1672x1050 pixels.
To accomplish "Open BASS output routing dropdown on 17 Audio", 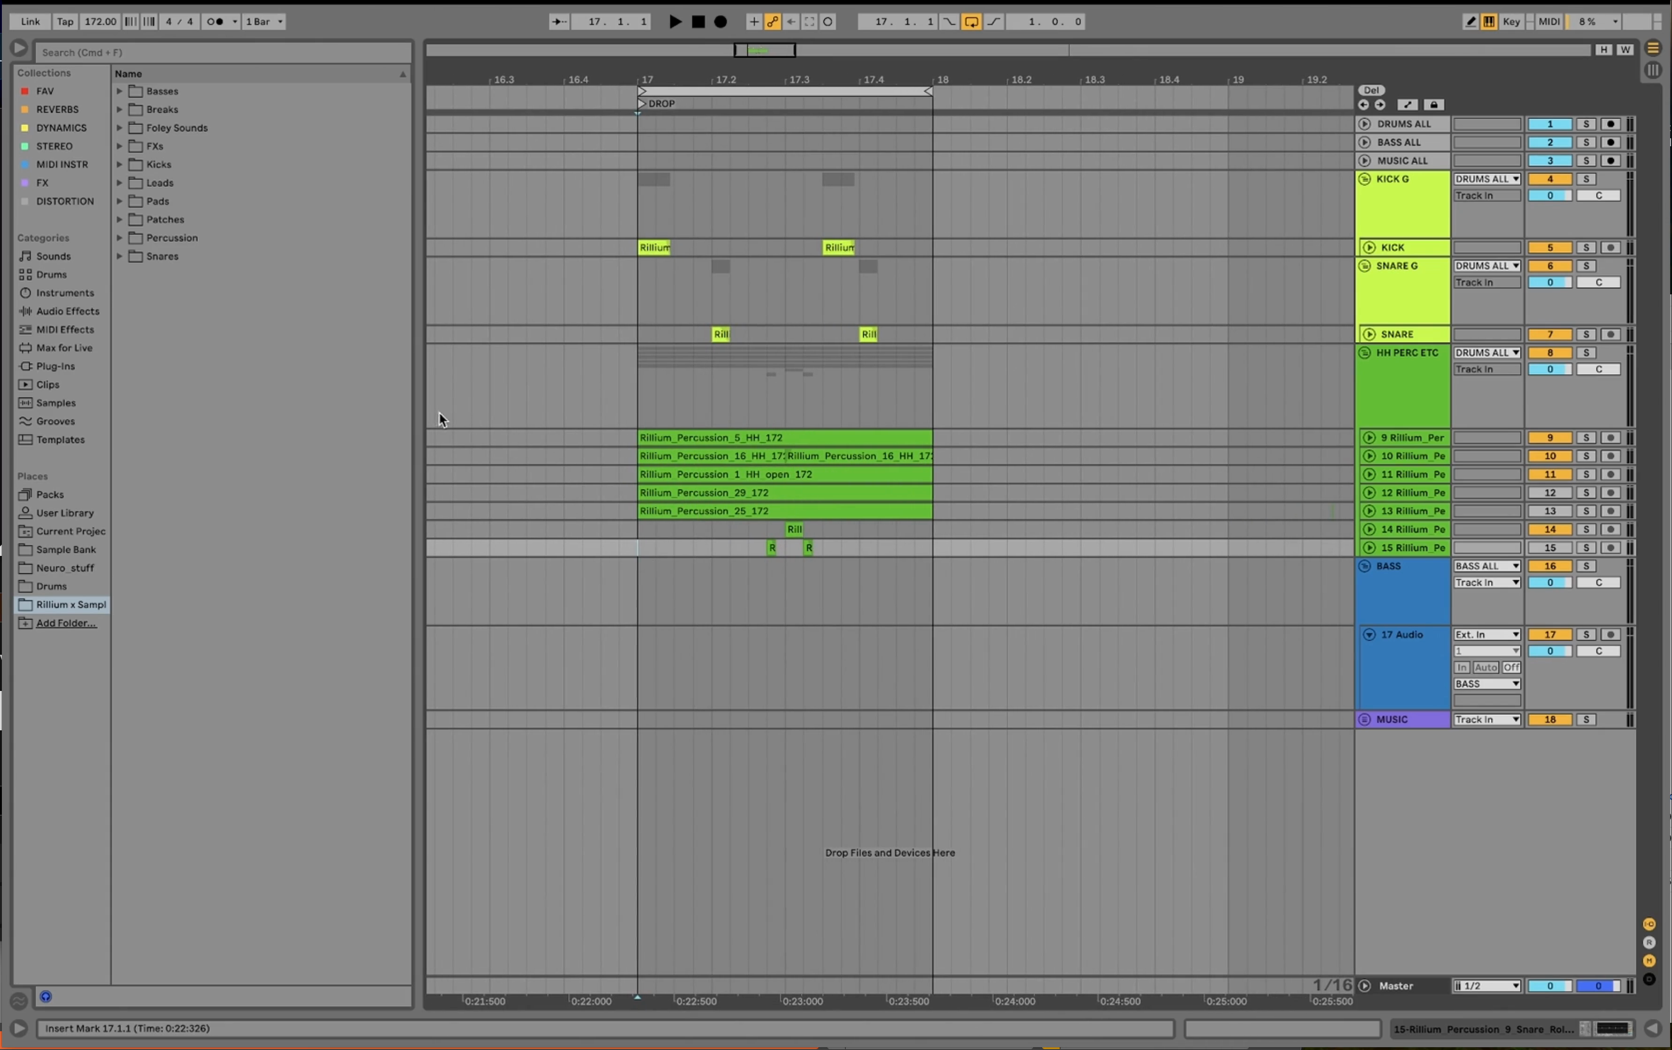I will coord(1487,684).
